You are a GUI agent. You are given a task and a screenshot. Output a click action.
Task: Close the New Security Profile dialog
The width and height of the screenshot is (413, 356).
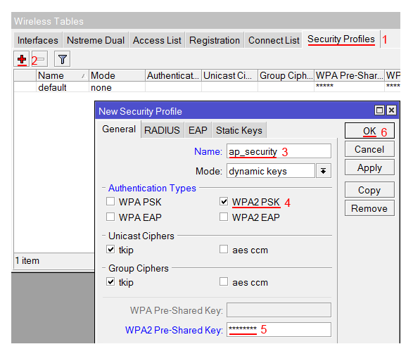click(x=391, y=110)
